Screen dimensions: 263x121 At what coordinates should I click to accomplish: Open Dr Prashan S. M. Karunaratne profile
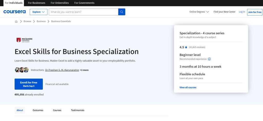point(62,70)
